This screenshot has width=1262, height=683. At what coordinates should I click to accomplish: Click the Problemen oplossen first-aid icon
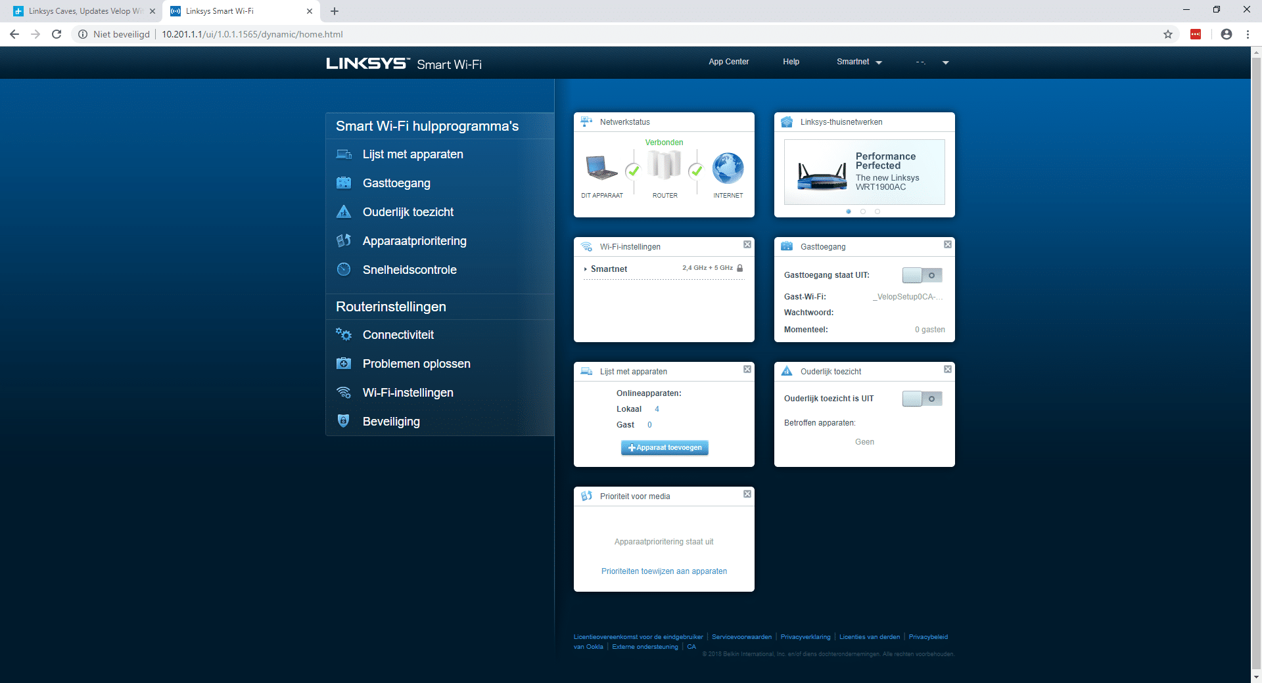click(x=344, y=363)
